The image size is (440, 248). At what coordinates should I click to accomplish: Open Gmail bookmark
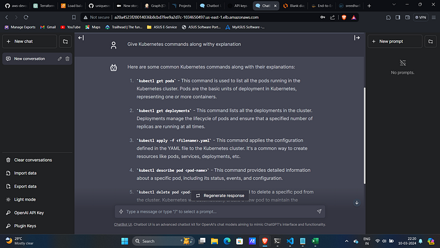(x=48, y=27)
